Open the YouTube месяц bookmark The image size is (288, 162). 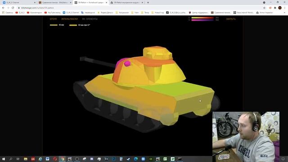[52, 13]
